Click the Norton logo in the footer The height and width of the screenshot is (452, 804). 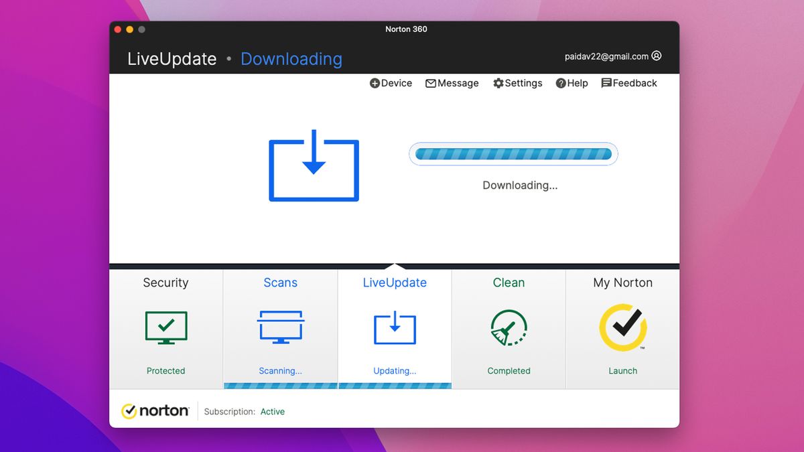click(155, 410)
